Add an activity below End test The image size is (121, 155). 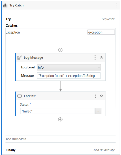[x=60, y=119]
